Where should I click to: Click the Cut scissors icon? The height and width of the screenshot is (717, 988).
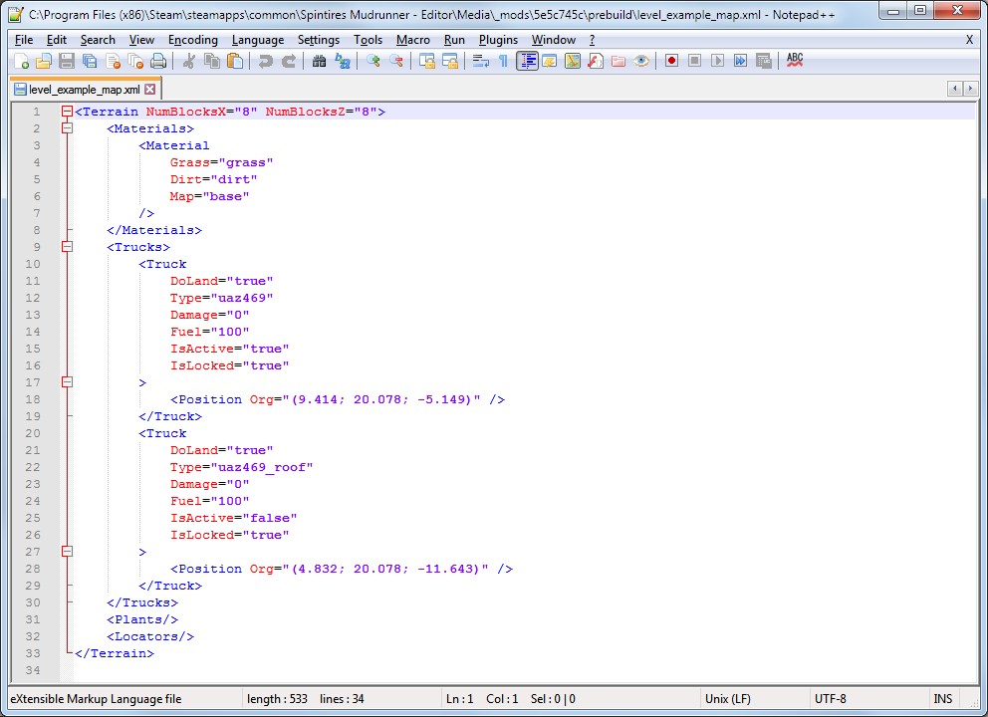188,61
